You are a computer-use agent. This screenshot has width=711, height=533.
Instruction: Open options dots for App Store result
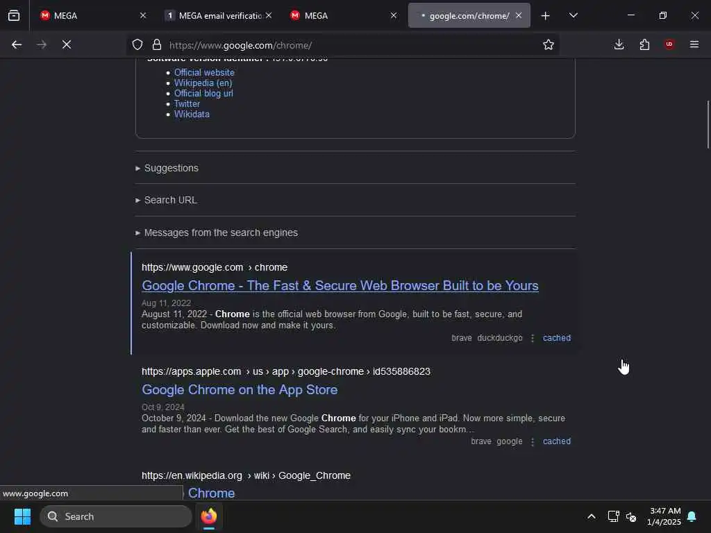coord(533,441)
